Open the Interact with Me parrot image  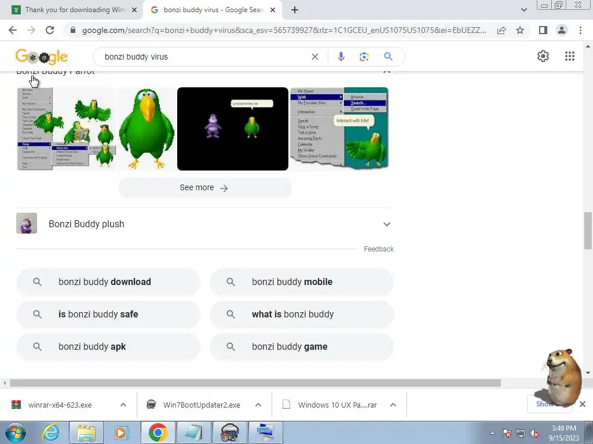pyautogui.click(x=339, y=129)
